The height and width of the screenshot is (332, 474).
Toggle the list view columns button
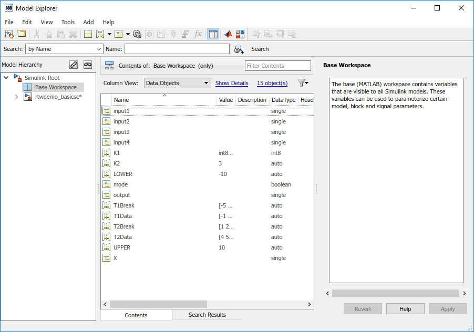[213, 34]
